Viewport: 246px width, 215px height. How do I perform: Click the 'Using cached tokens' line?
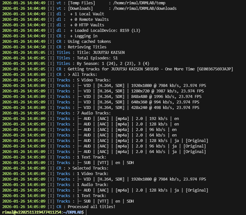[x=89, y=41]
